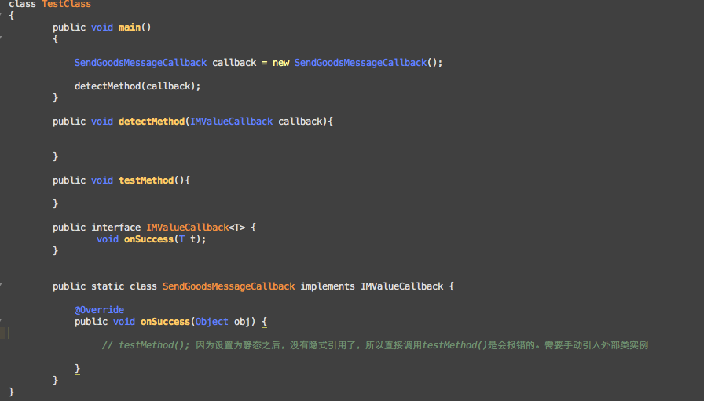Click the callback variable before the equals sign

(234, 63)
